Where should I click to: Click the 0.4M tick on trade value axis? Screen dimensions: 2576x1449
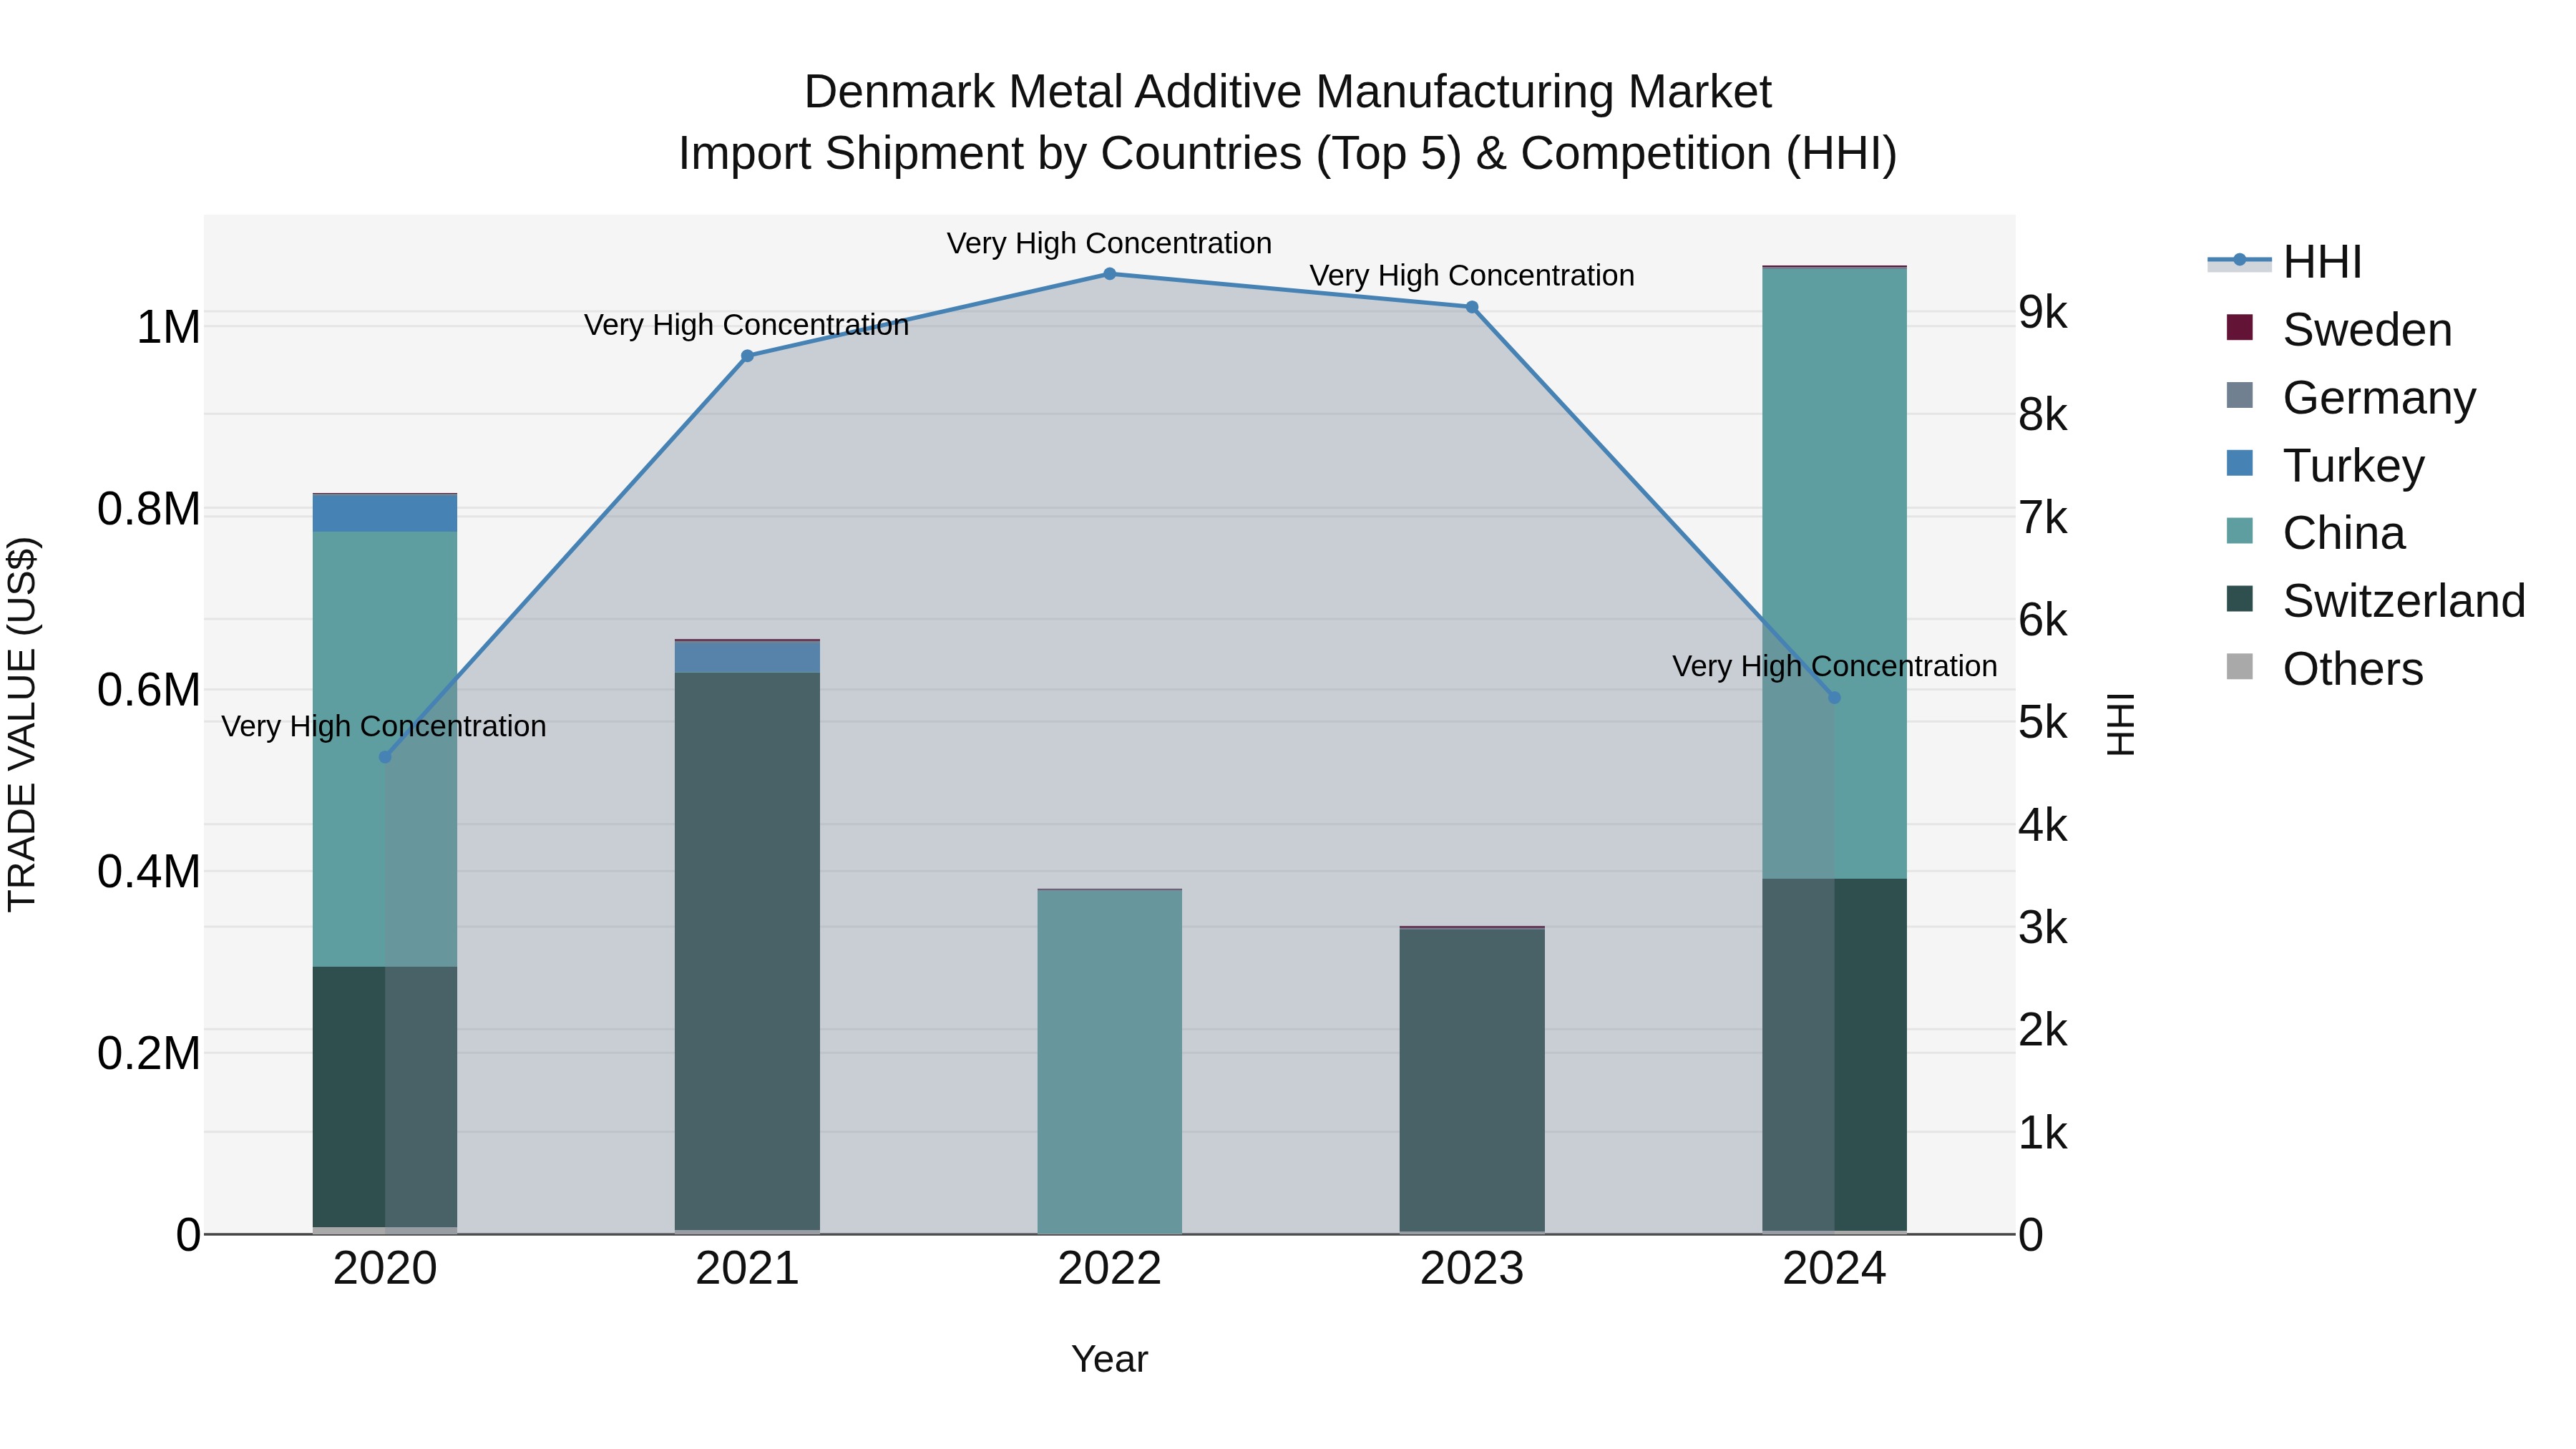click(x=149, y=872)
